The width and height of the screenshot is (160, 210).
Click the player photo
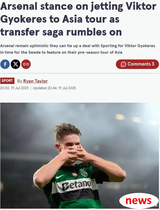80,155
